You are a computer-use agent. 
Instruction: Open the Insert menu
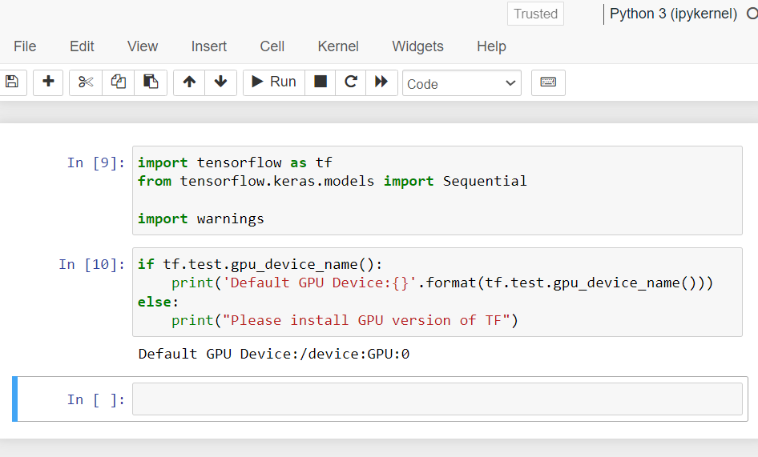[x=209, y=46]
